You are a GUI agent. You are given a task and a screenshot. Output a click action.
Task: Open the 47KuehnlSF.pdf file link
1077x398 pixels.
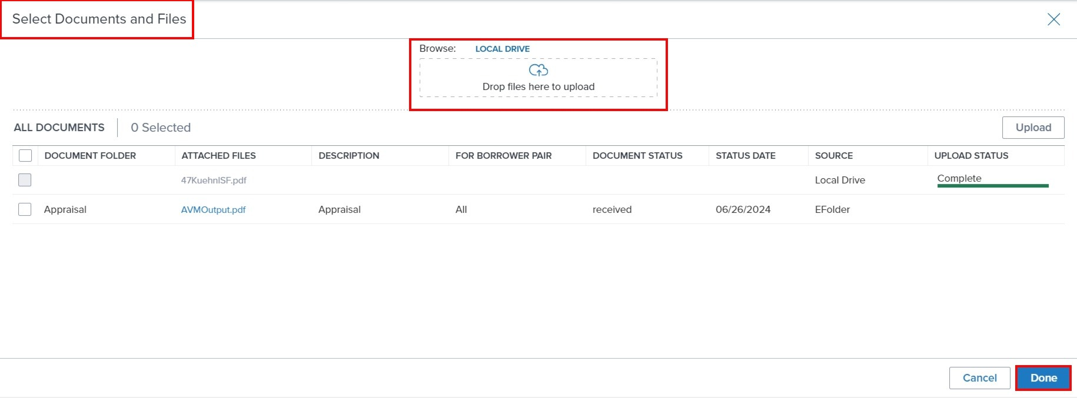(x=214, y=180)
